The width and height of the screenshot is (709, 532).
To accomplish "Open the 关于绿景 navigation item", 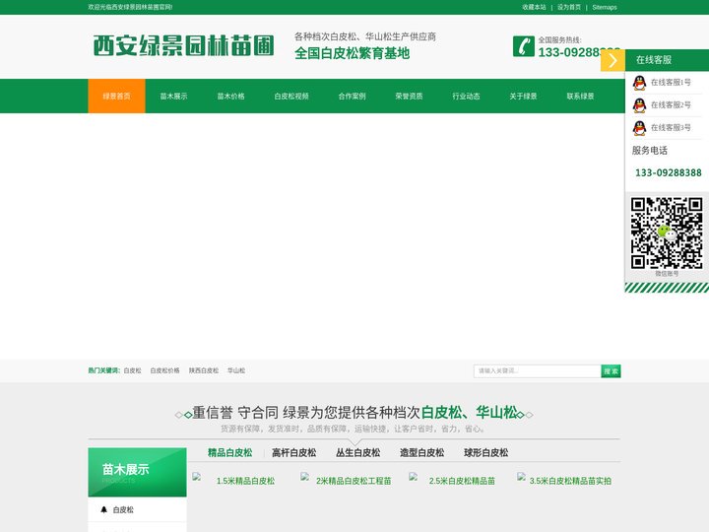I will [523, 96].
